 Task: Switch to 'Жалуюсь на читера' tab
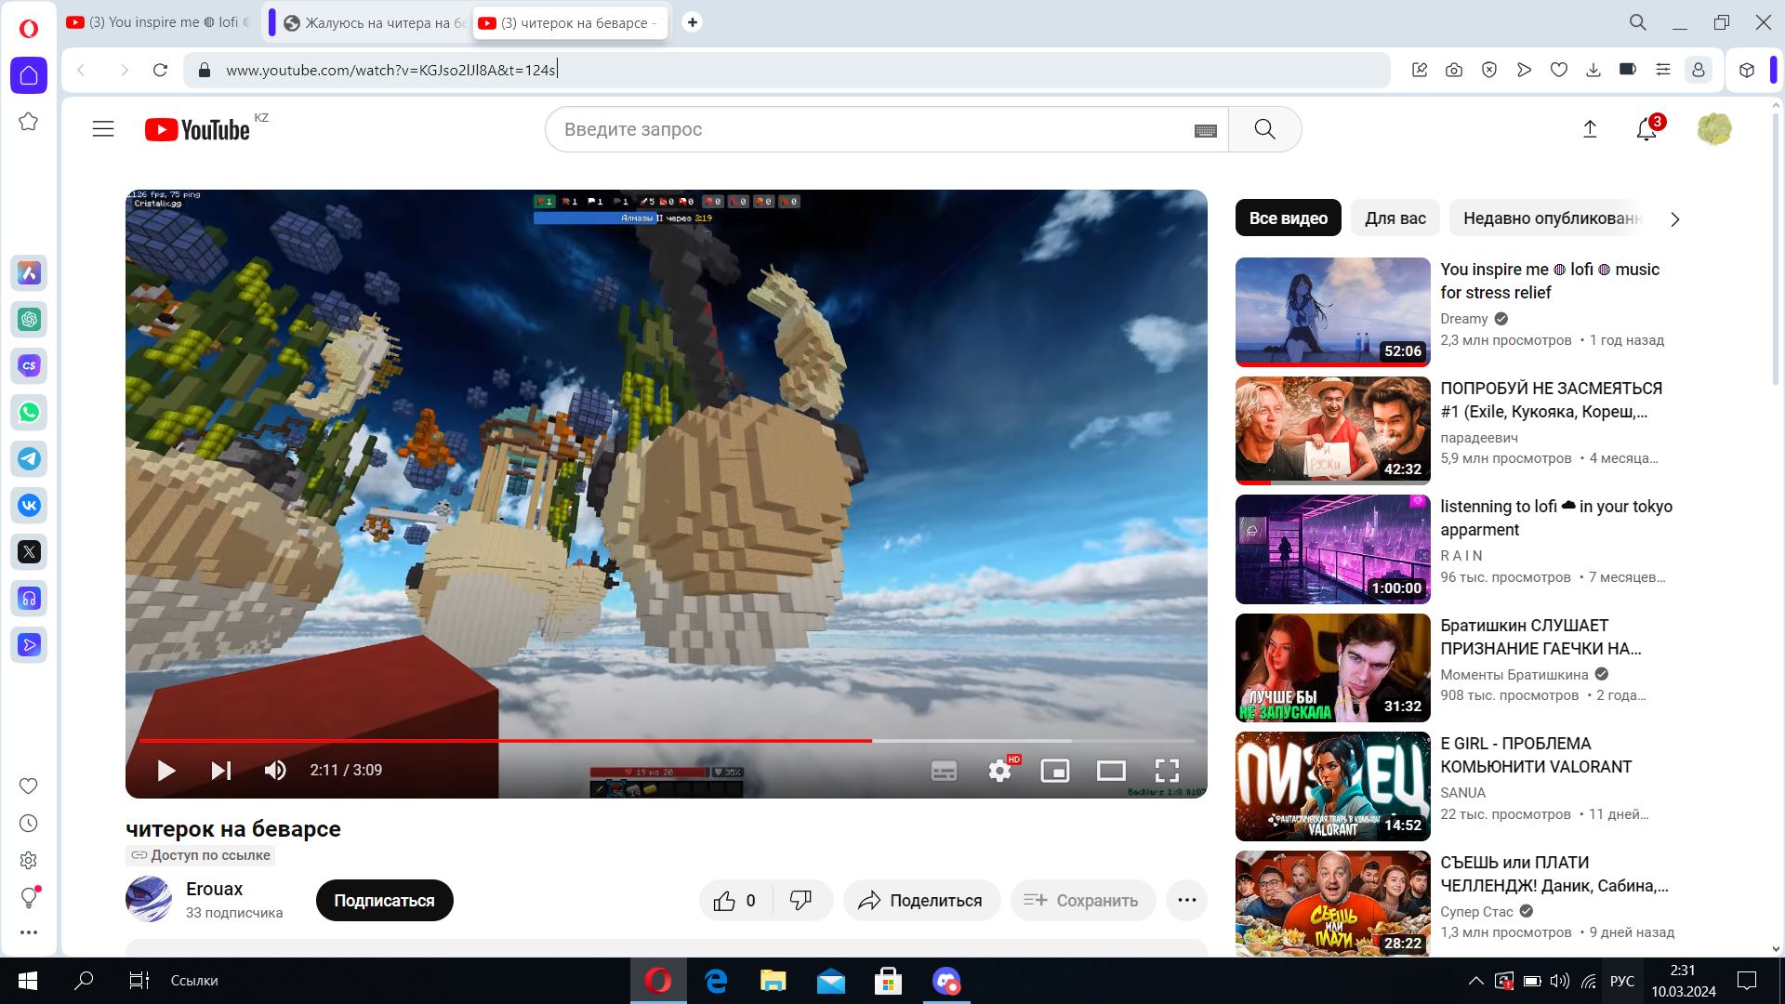376,22
